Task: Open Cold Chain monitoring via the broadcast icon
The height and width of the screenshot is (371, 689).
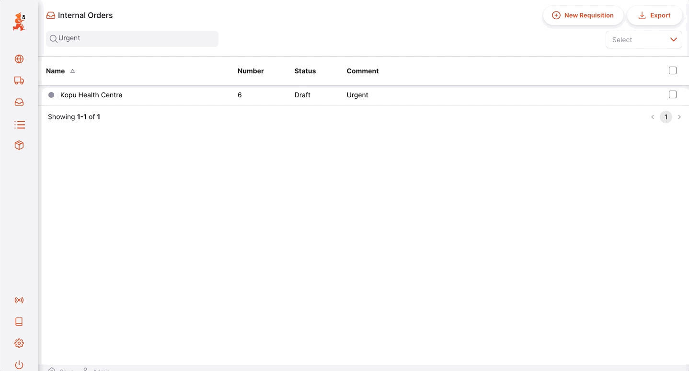Action: [x=19, y=300]
